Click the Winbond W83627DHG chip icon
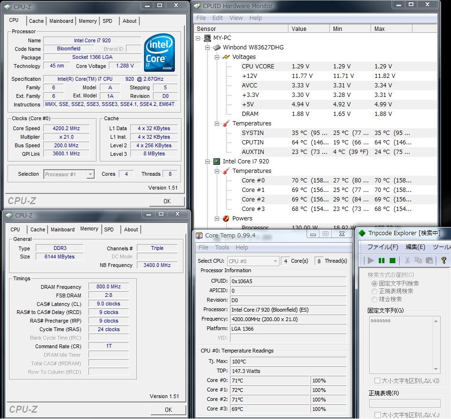 pos(217,48)
